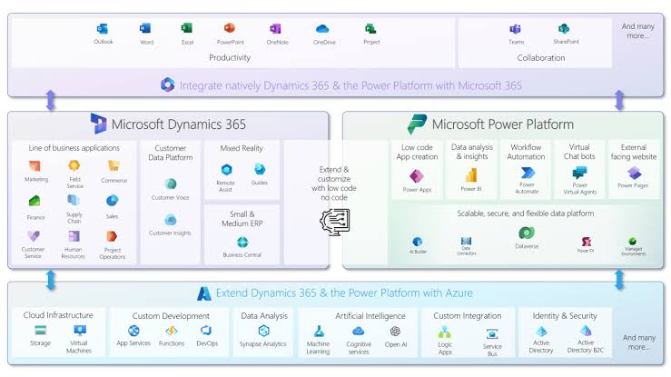Click the Power BI icon

coord(471,175)
